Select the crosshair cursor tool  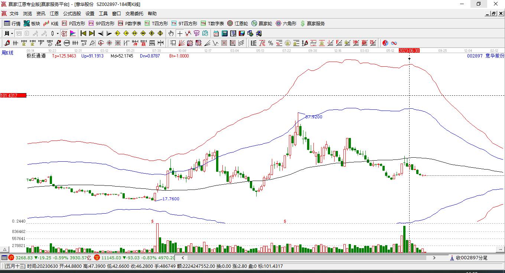pos(180,33)
